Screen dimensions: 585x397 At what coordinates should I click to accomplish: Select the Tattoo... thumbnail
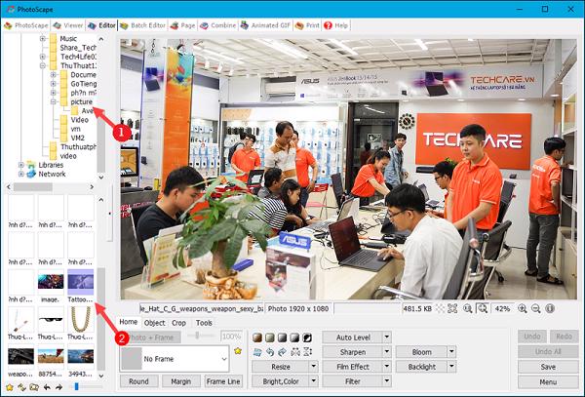click(80, 286)
